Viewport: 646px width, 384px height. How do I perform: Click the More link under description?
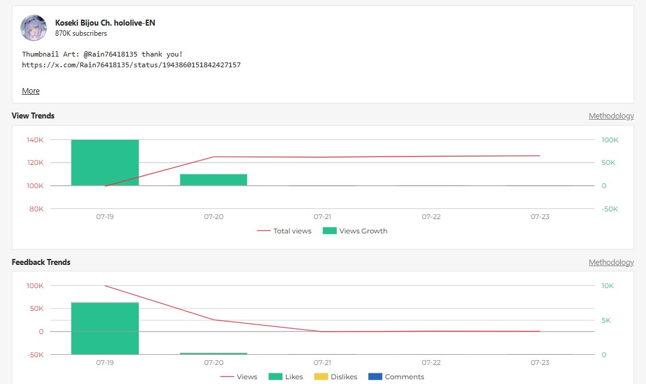pyautogui.click(x=31, y=90)
